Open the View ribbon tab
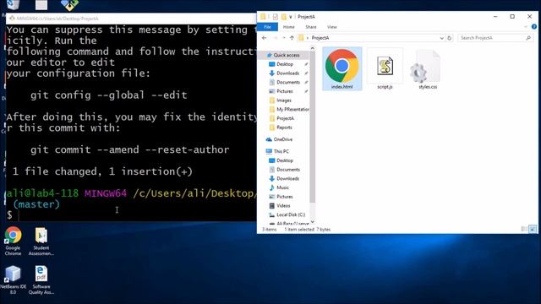The width and height of the screenshot is (541, 304). 331,27
